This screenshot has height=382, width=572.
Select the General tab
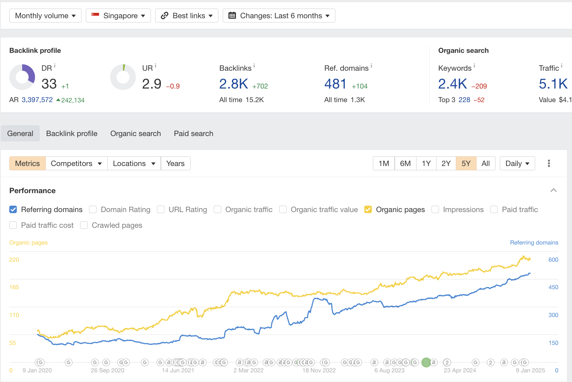pos(20,134)
